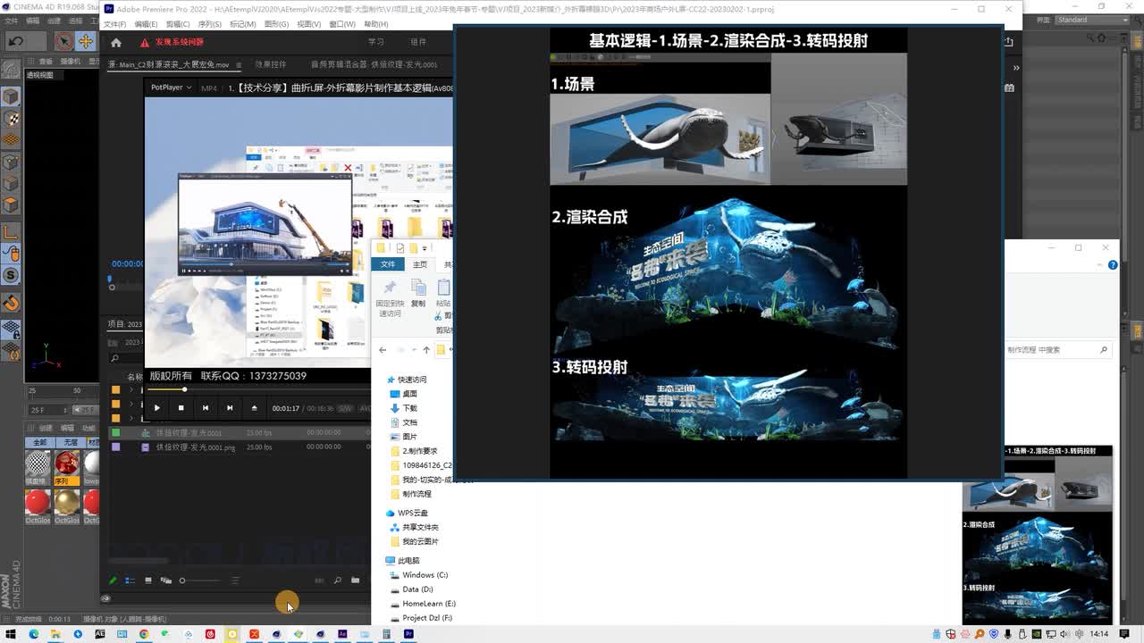This screenshot has width=1144, height=643.
Task: Select Cinema 4D workplane grid icon
Action: [x=11, y=140]
